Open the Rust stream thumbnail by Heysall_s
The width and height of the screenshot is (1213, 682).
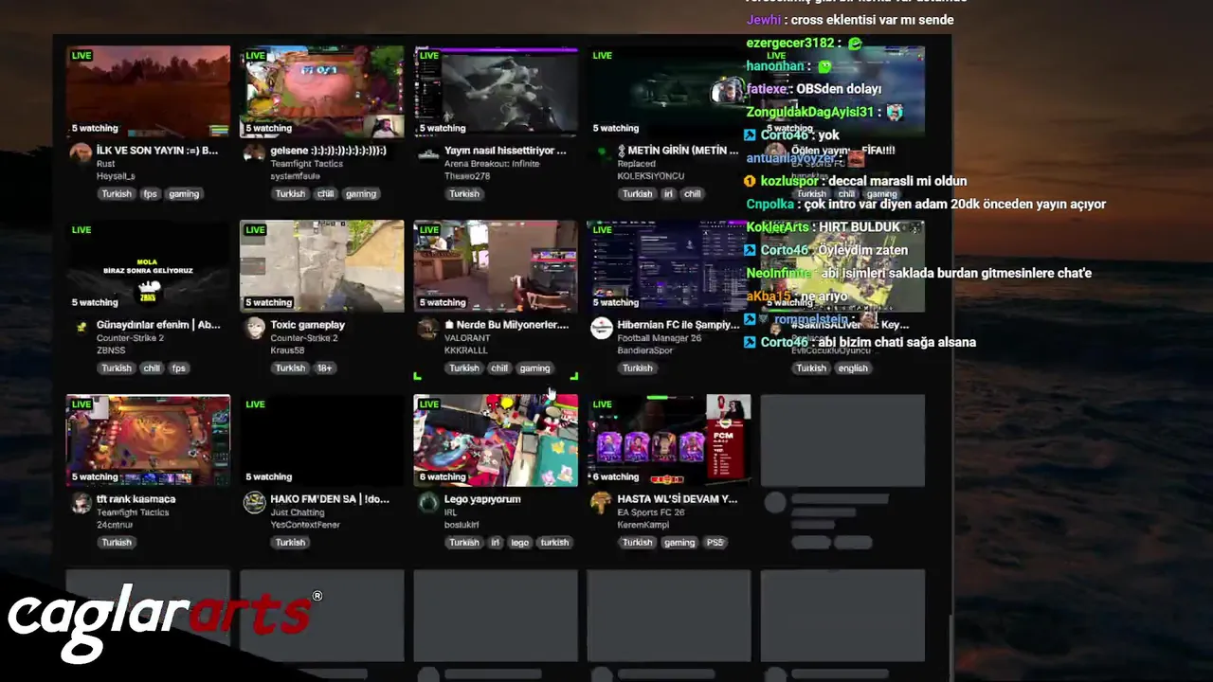148,92
